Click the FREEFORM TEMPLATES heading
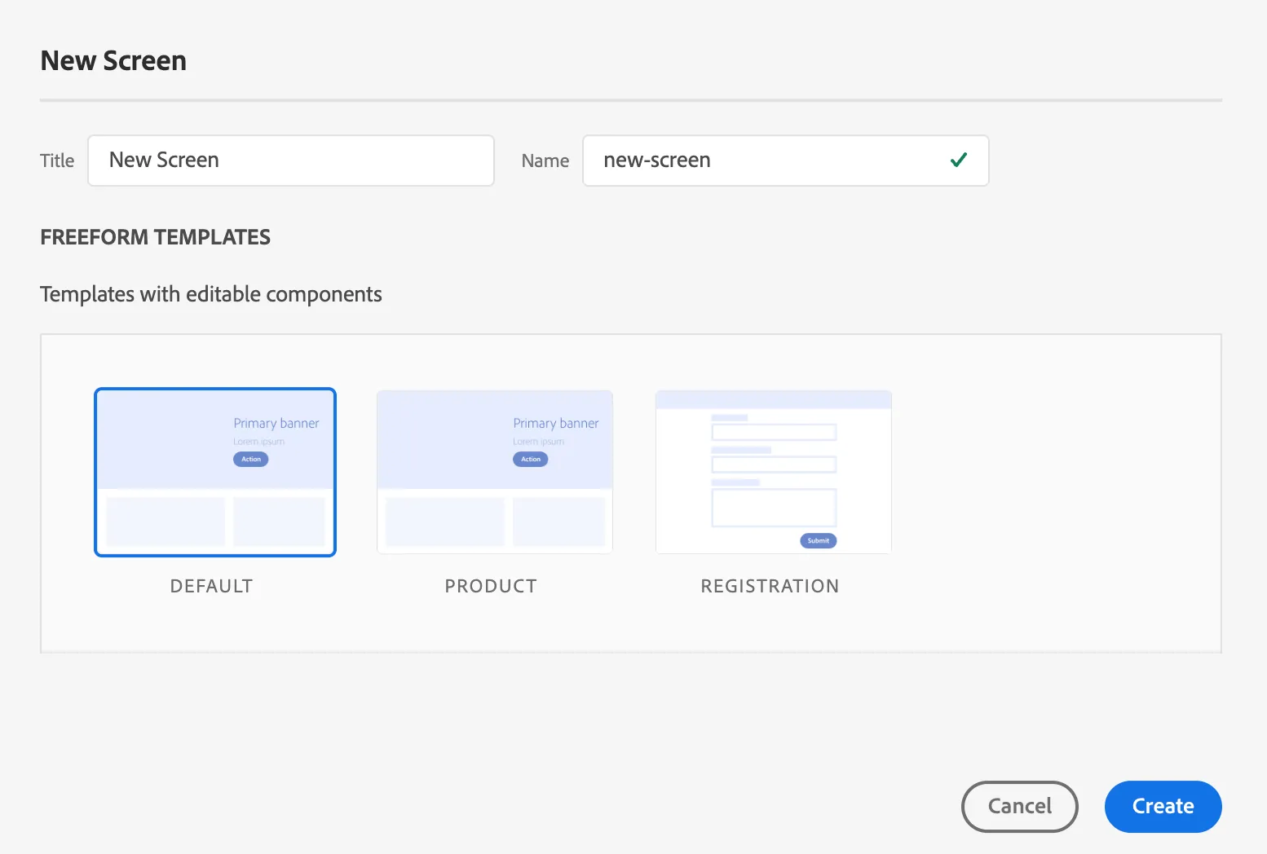Image resolution: width=1267 pixels, height=854 pixels. pos(156,237)
